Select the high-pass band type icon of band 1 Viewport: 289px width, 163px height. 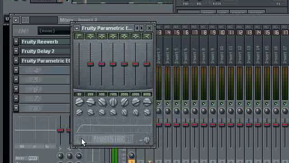[x=79, y=36]
